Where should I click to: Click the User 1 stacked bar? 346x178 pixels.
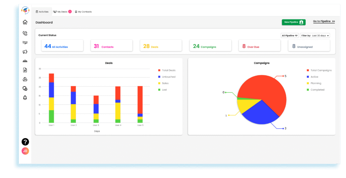click(51, 98)
